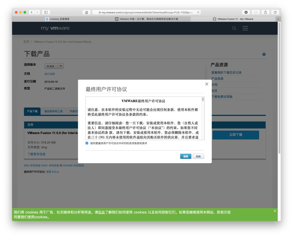Screen dimensions: 293x237
Task: Switch to the vmware_百度搜索 tab
Action: click(x=57, y=19)
